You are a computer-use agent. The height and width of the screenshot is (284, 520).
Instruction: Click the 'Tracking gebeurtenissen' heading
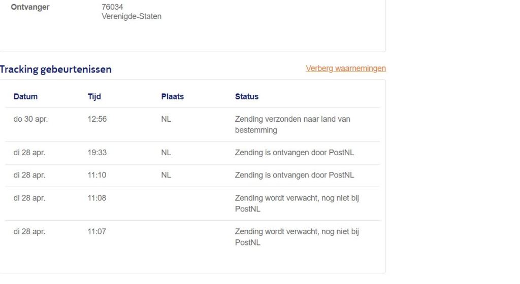(x=56, y=70)
